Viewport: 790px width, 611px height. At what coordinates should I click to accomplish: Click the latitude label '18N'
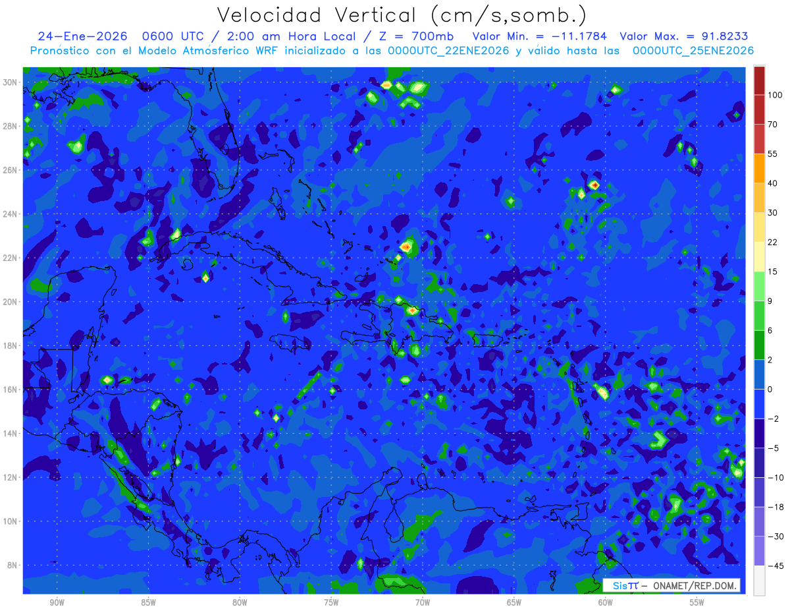click(x=11, y=345)
